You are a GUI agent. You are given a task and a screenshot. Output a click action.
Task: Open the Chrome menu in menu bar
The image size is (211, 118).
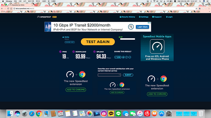(9, 1)
